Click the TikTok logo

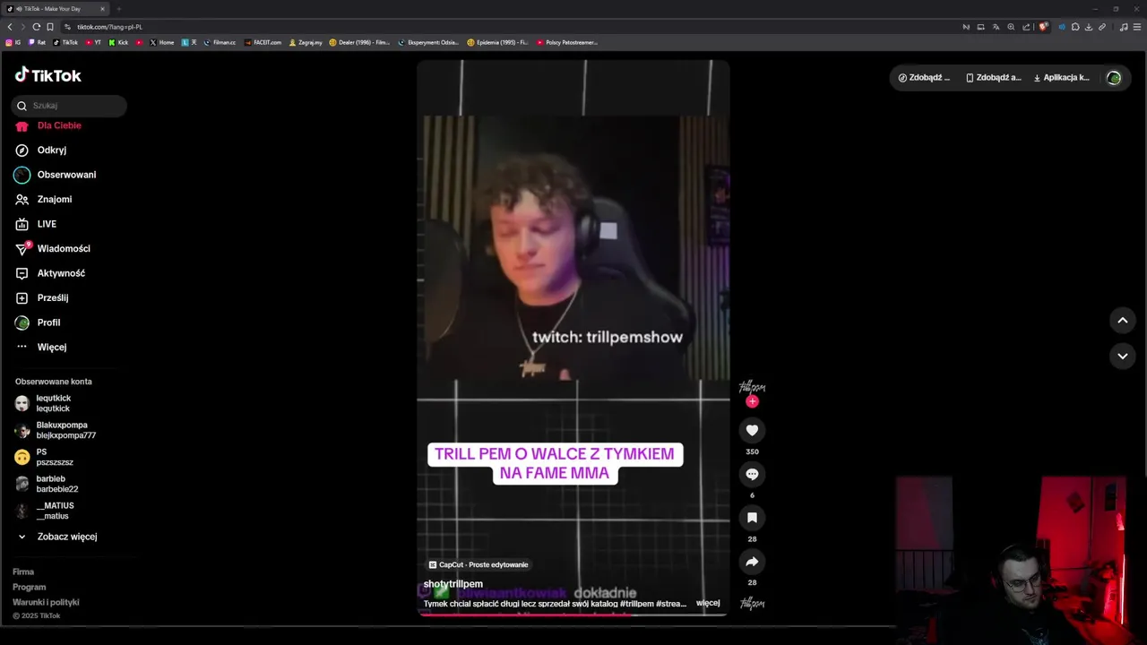click(x=48, y=75)
